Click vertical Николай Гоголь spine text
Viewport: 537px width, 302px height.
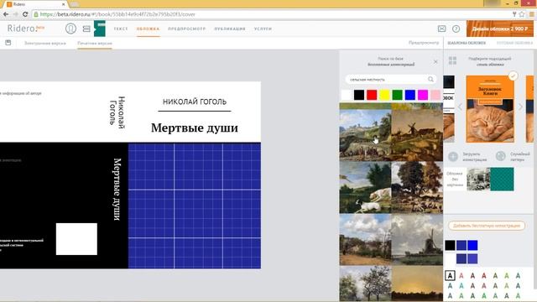point(117,112)
